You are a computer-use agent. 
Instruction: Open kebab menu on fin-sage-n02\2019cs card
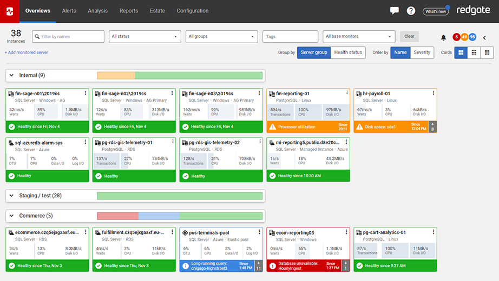172,93
